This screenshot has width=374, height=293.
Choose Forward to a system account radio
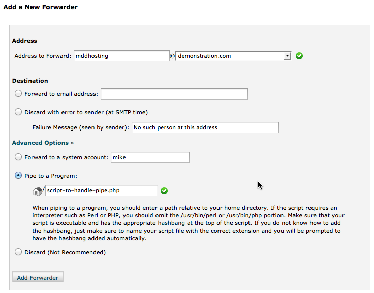[x=18, y=157]
